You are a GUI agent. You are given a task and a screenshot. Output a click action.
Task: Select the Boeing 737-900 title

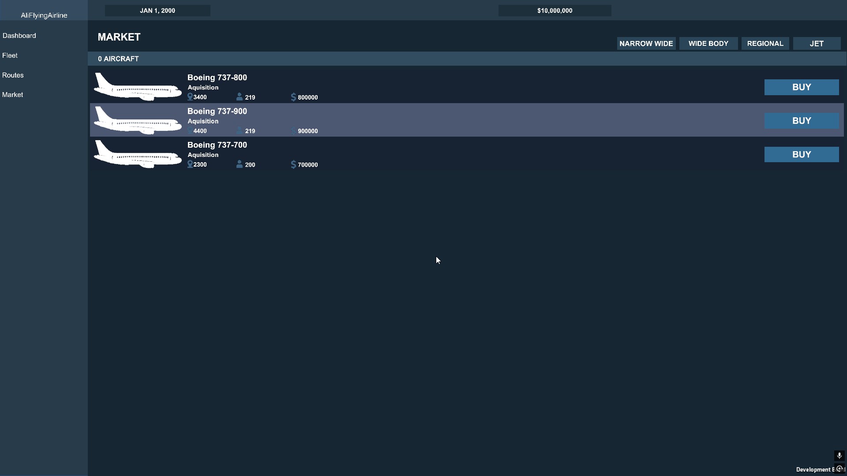click(x=217, y=112)
